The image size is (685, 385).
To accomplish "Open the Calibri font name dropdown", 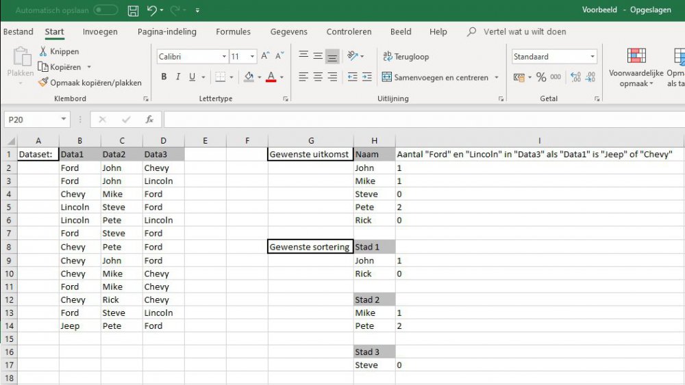I will [x=192, y=57].
